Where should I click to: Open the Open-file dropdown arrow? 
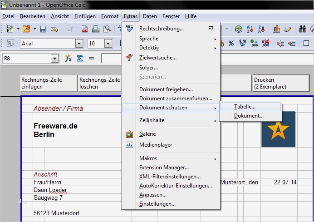[34, 29]
